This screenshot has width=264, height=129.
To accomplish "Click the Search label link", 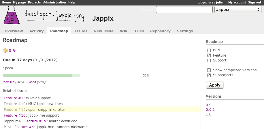I will click(x=147, y=10).
